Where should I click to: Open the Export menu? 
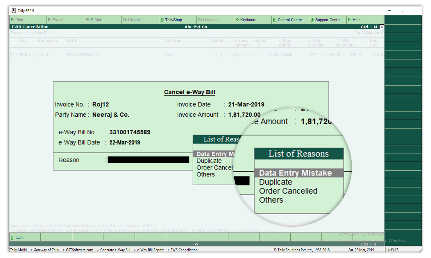[x=65, y=20]
